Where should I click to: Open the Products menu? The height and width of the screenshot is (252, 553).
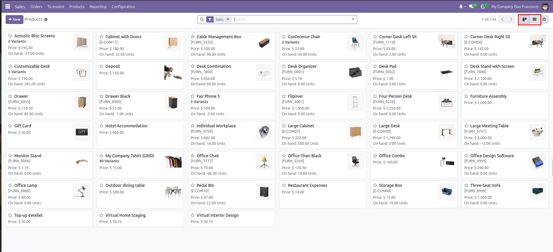click(77, 7)
